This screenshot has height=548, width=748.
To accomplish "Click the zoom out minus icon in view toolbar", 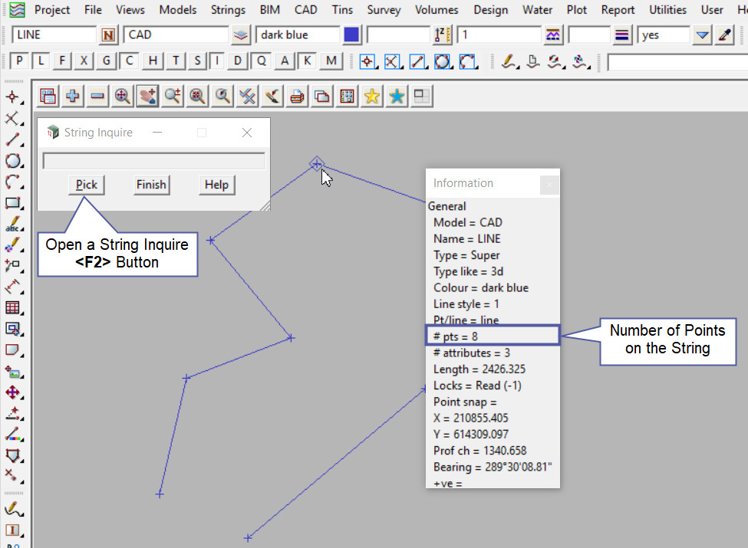I will pyautogui.click(x=97, y=96).
